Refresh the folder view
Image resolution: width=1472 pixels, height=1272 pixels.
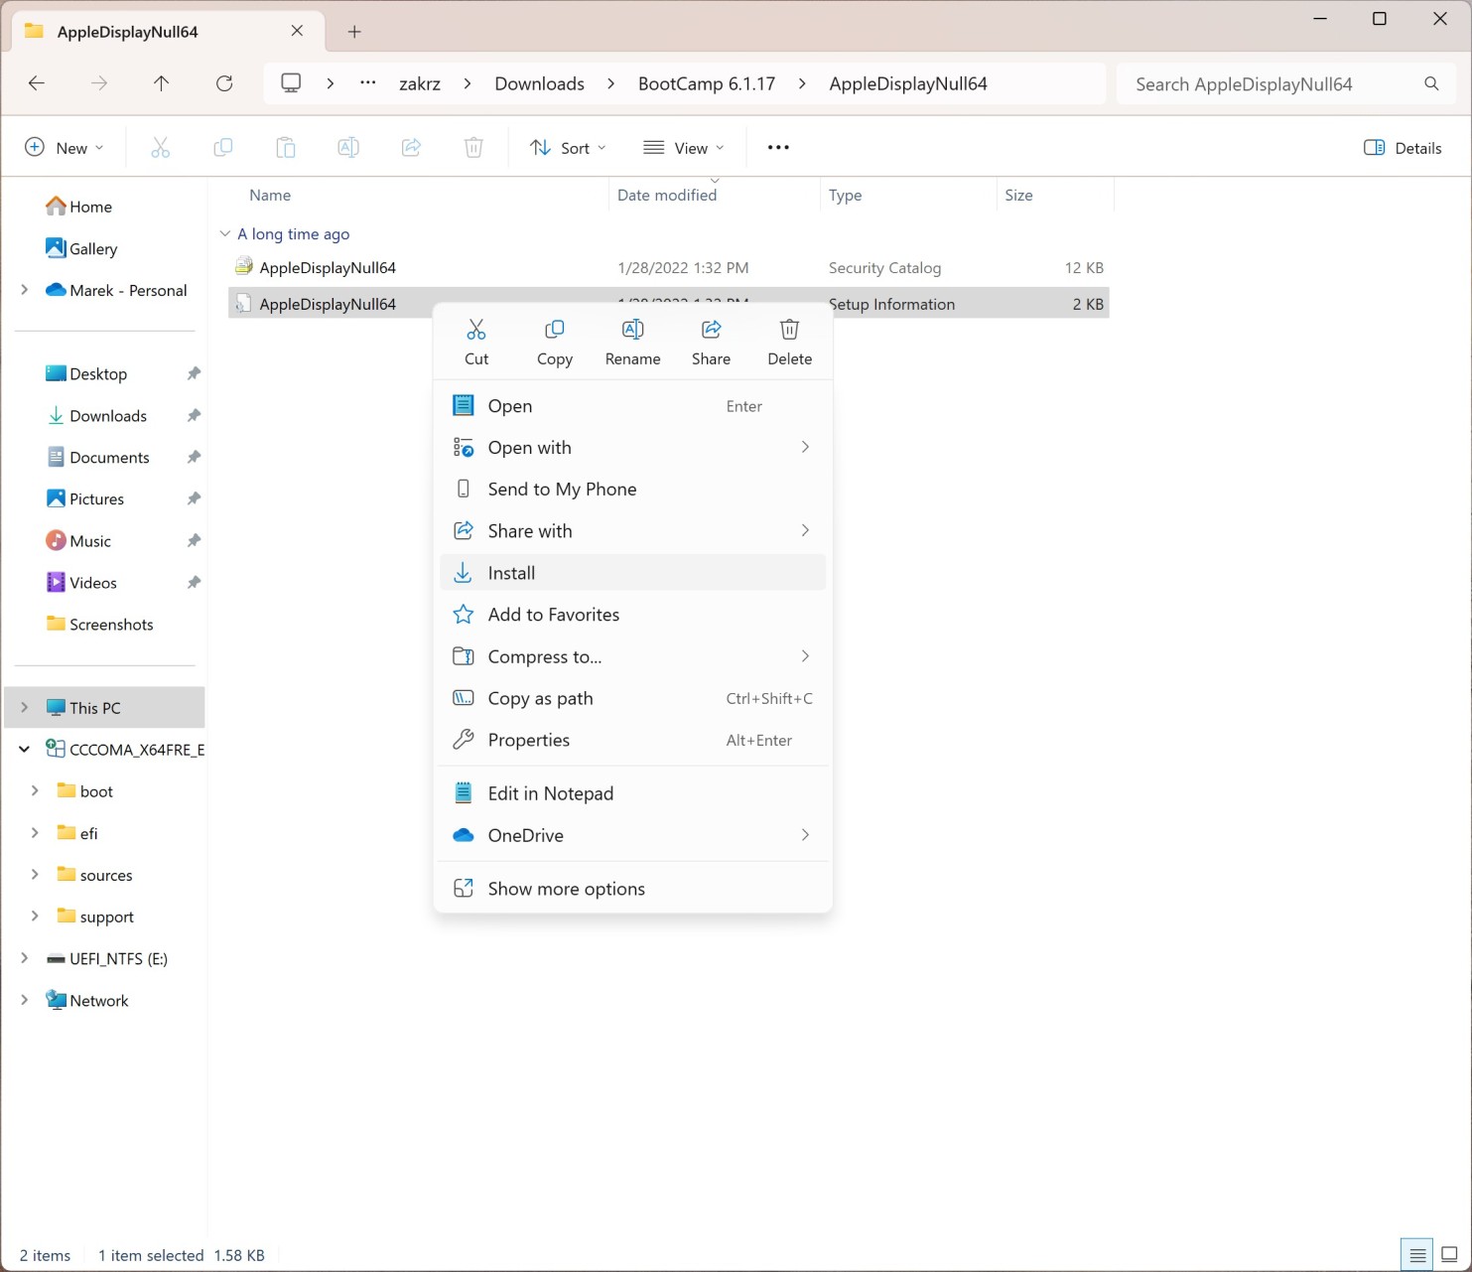[x=224, y=83]
